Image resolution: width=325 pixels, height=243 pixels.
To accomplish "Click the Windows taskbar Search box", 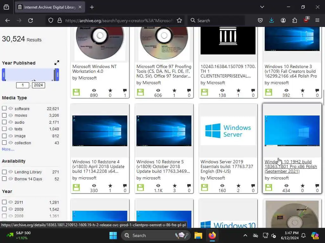I will pos(156,235).
